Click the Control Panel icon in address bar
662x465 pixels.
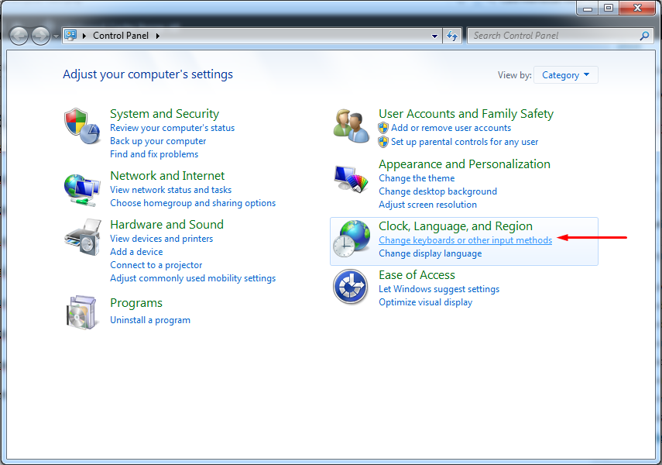pyautogui.click(x=70, y=35)
